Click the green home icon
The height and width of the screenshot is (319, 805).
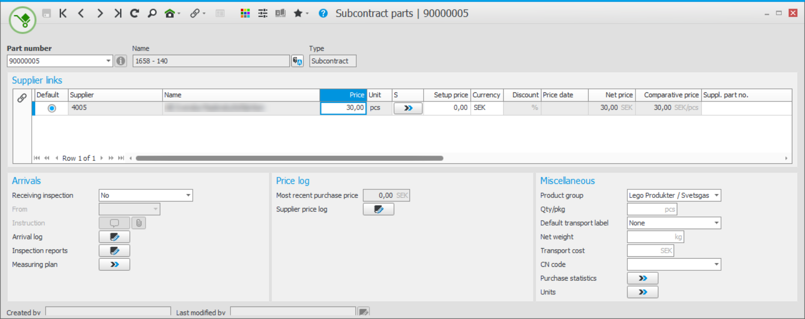tap(170, 14)
